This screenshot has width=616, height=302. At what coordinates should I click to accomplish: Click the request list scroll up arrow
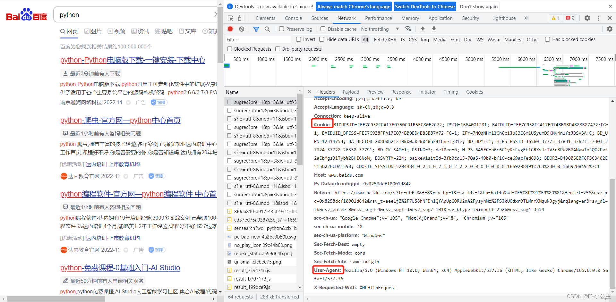300,91
